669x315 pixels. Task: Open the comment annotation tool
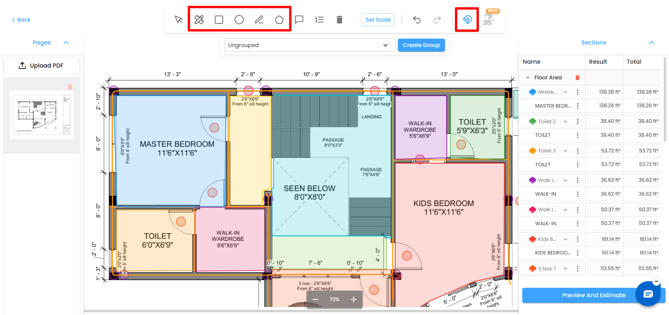click(x=299, y=19)
